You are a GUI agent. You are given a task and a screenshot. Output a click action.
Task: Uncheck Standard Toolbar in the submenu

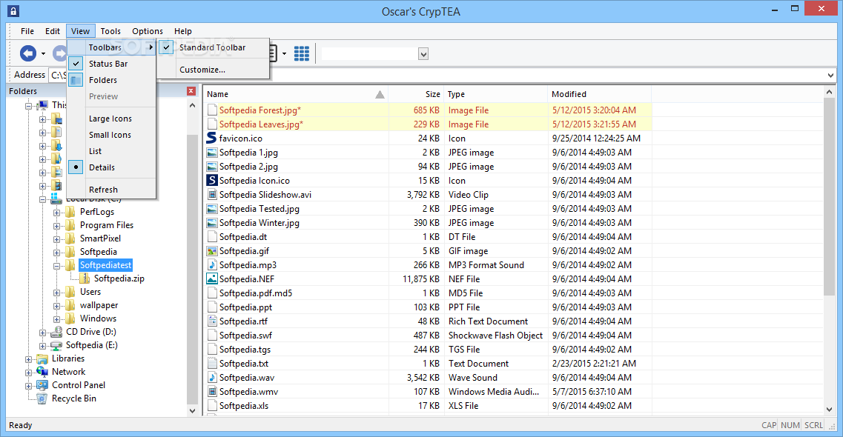click(212, 47)
